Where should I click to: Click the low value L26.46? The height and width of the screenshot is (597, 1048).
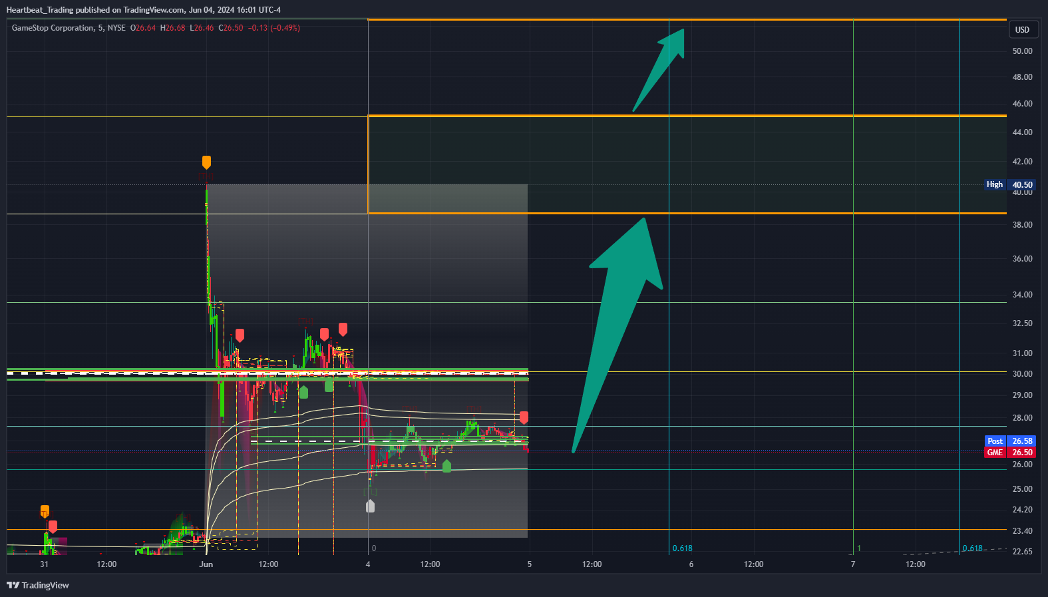(x=202, y=28)
